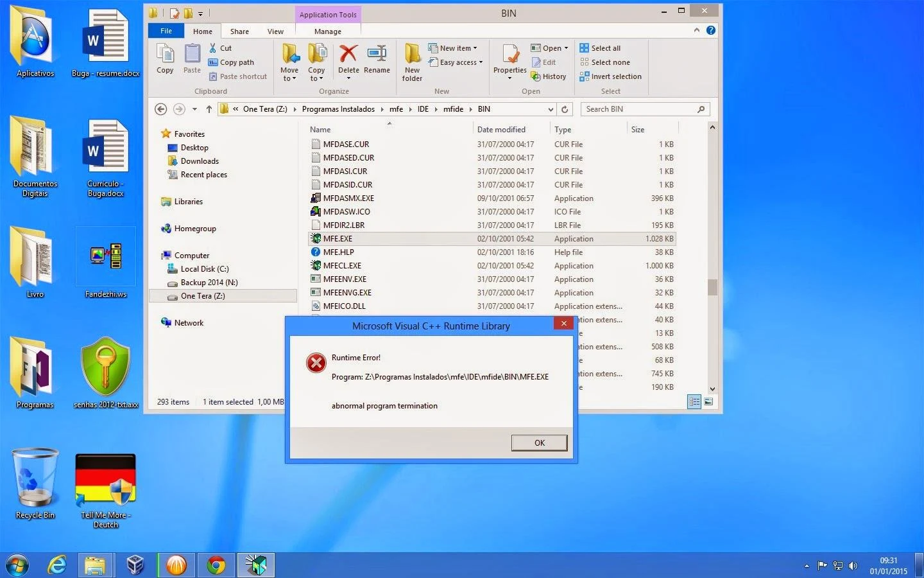924x578 pixels.
Task: Click Select all in the ribbon
Action: click(600, 48)
